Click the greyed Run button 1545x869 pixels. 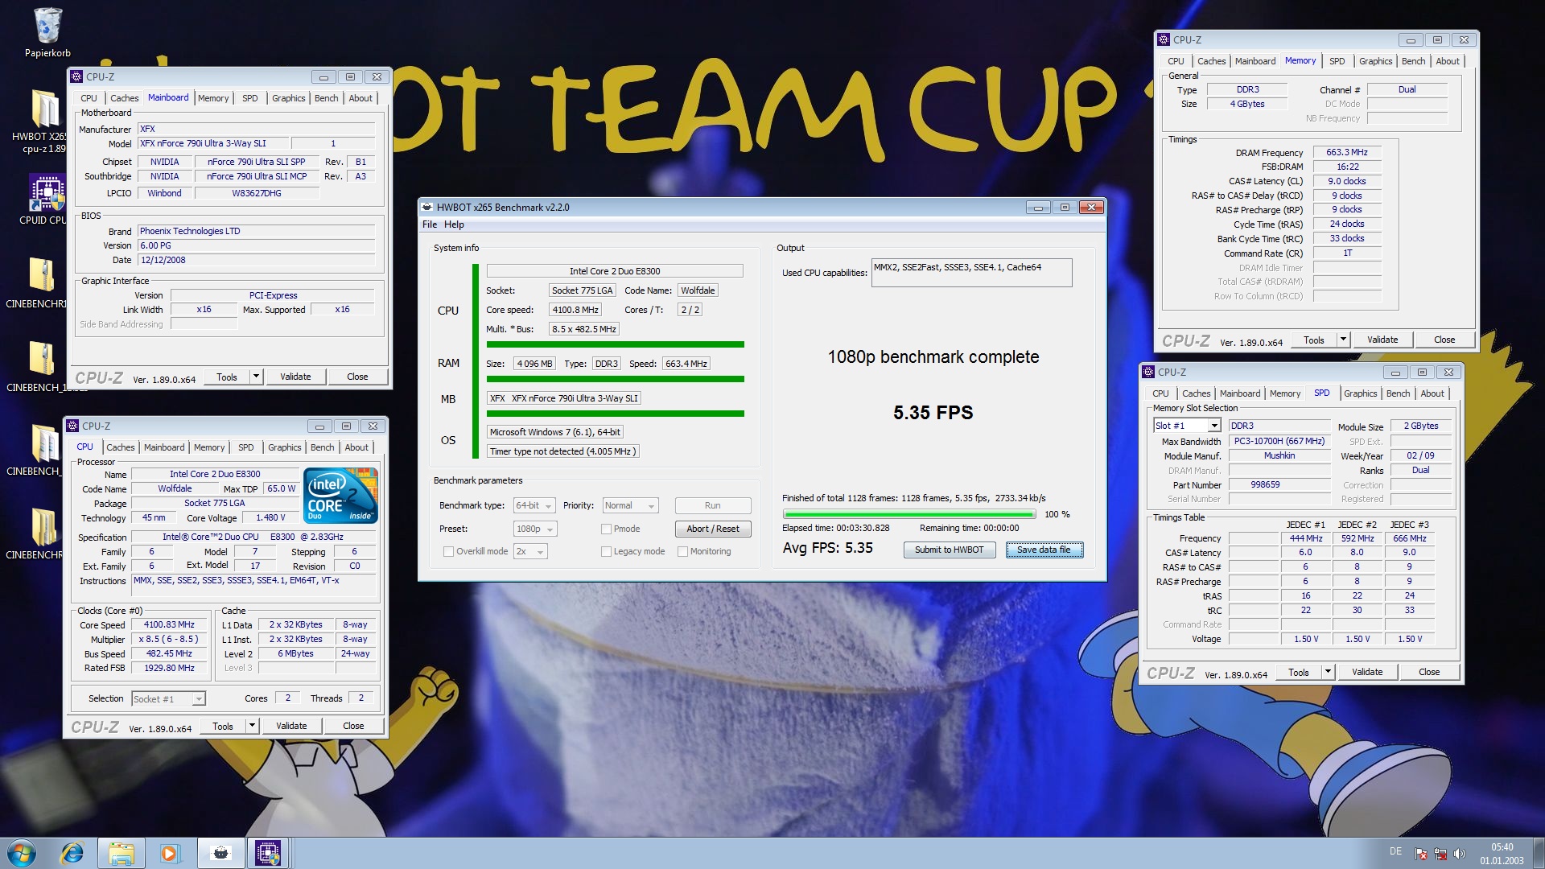coord(713,505)
